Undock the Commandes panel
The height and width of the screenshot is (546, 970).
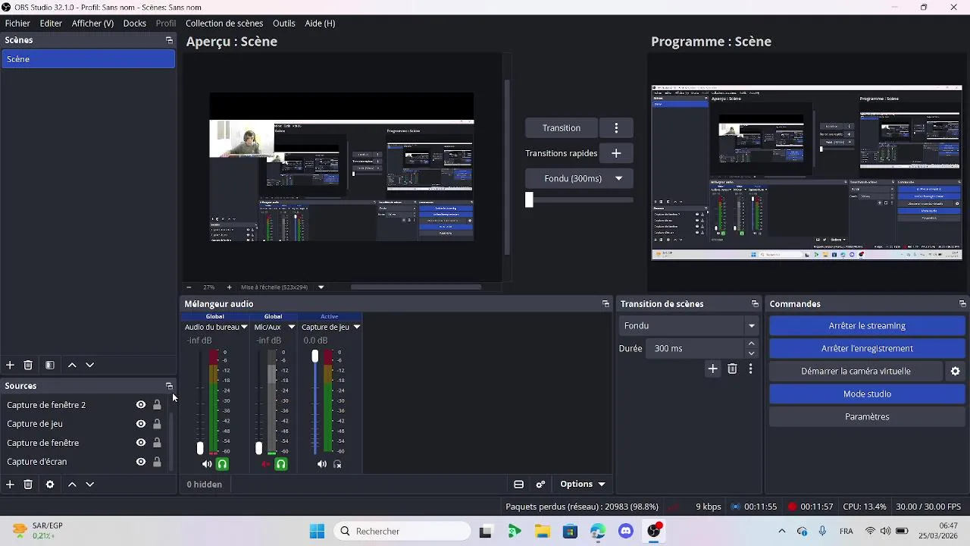pyautogui.click(x=962, y=304)
